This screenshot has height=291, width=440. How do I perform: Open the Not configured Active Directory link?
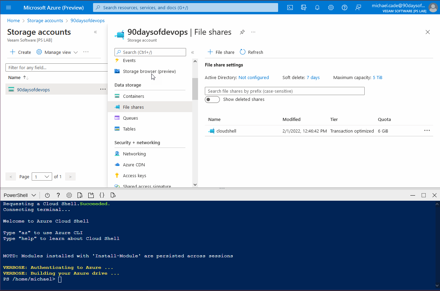(x=254, y=77)
